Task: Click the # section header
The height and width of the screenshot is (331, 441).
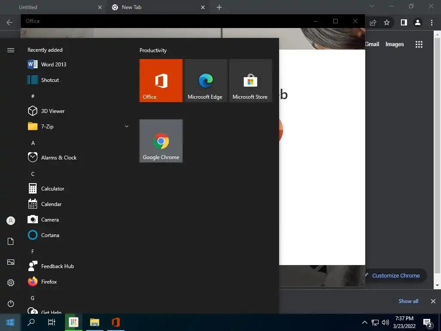Action: [x=33, y=96]
